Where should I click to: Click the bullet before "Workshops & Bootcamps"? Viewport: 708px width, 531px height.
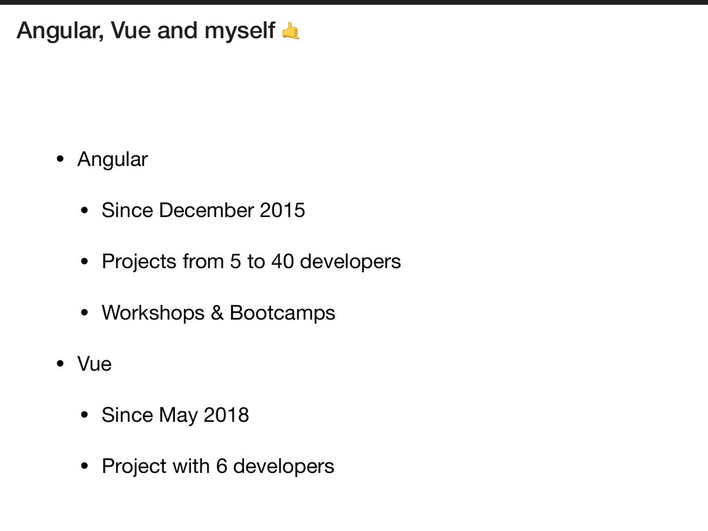[84, 313]
